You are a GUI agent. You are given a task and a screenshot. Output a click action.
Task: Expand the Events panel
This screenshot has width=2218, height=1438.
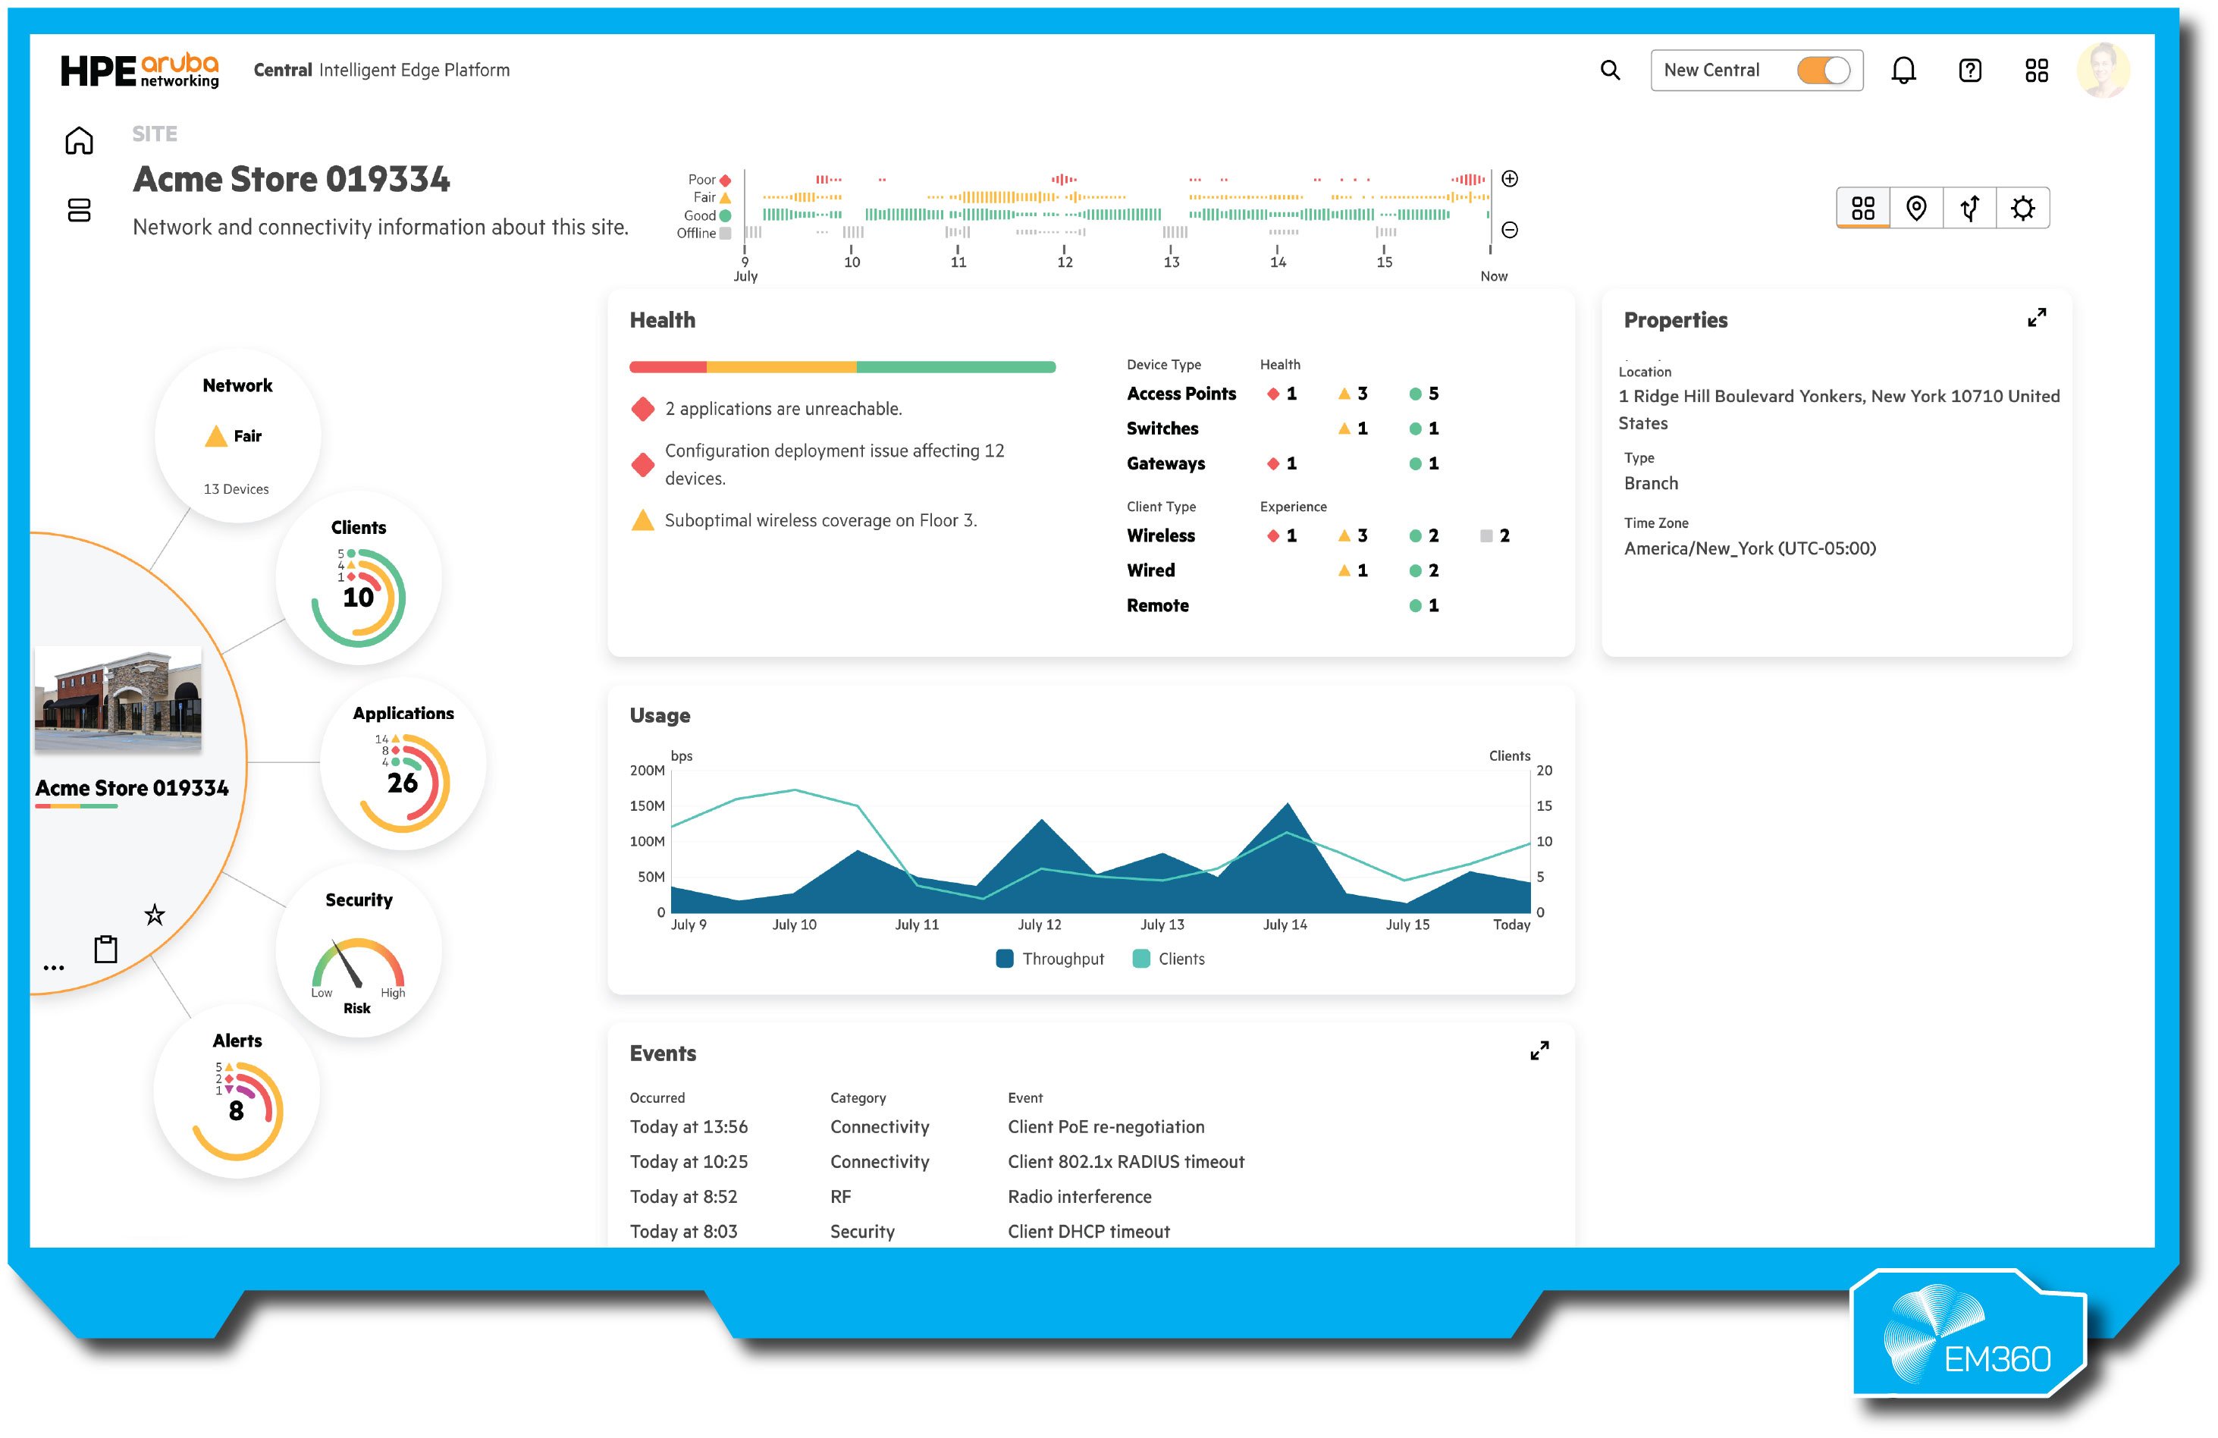[x=1541, y=1051]
